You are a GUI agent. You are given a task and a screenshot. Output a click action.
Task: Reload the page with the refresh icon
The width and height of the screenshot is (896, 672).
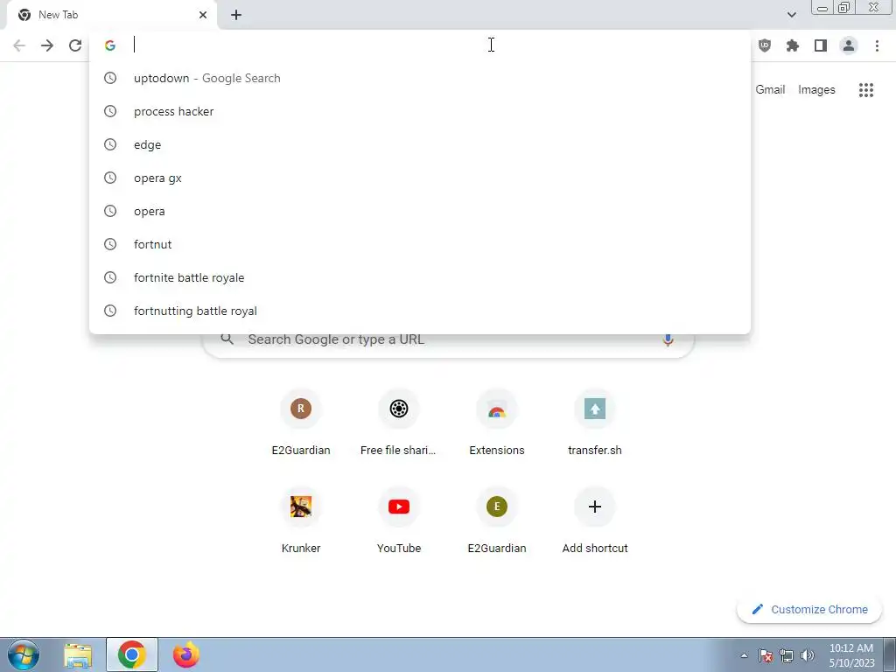point(75,45)
